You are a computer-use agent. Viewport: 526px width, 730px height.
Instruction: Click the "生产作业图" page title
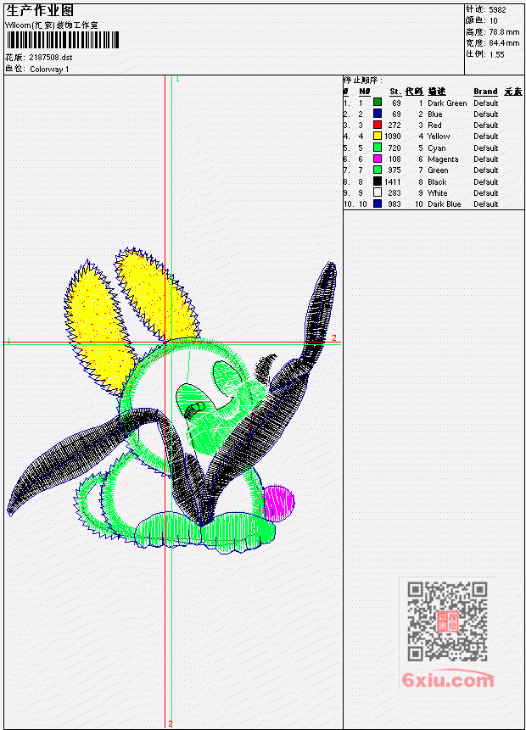coord(40,11)
